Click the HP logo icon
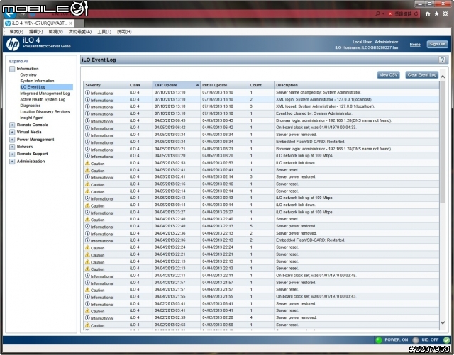454x355 pixels. [x=13, y=44]
